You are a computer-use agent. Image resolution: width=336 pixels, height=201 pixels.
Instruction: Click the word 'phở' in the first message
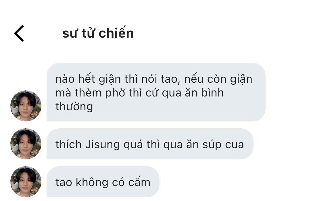coord(115,93)
